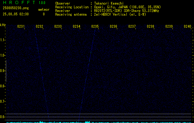This screenshot has width=194, height=123.
Task: Click the 1.1 kHz axis label
Action: point(2,40)
